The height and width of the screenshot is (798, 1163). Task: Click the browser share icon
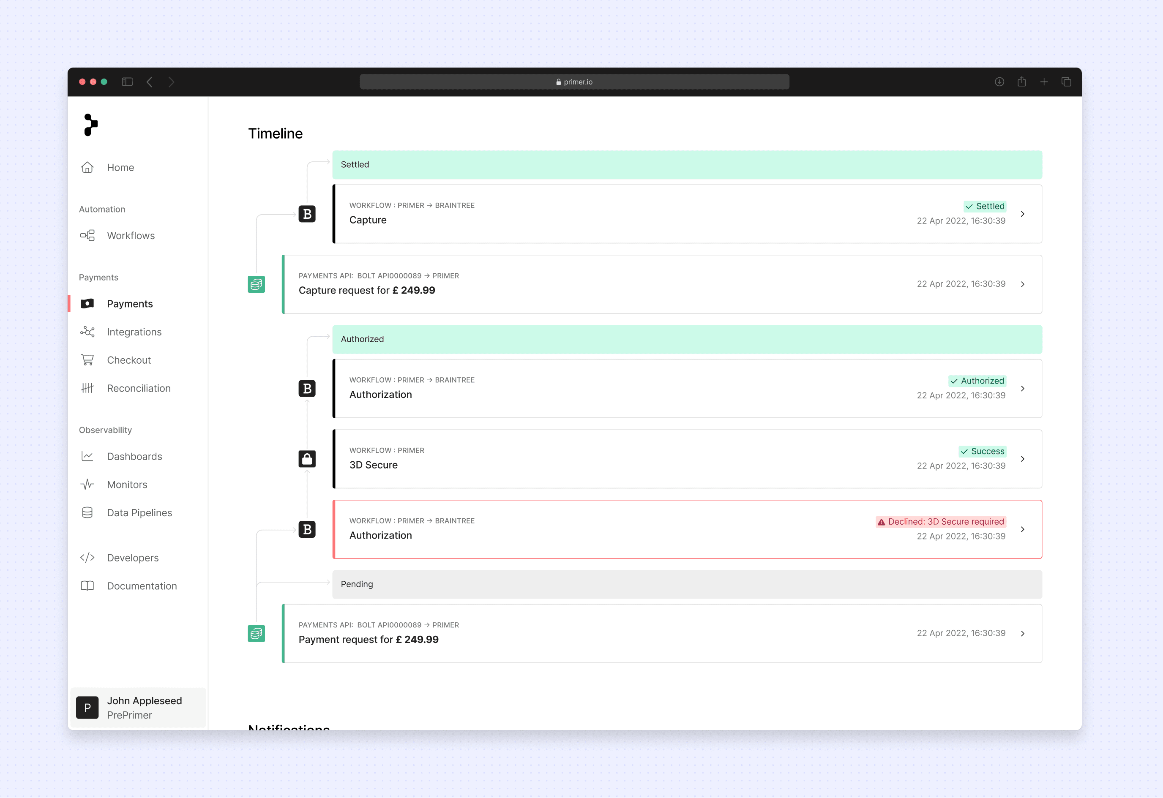tap(1022, 82)
